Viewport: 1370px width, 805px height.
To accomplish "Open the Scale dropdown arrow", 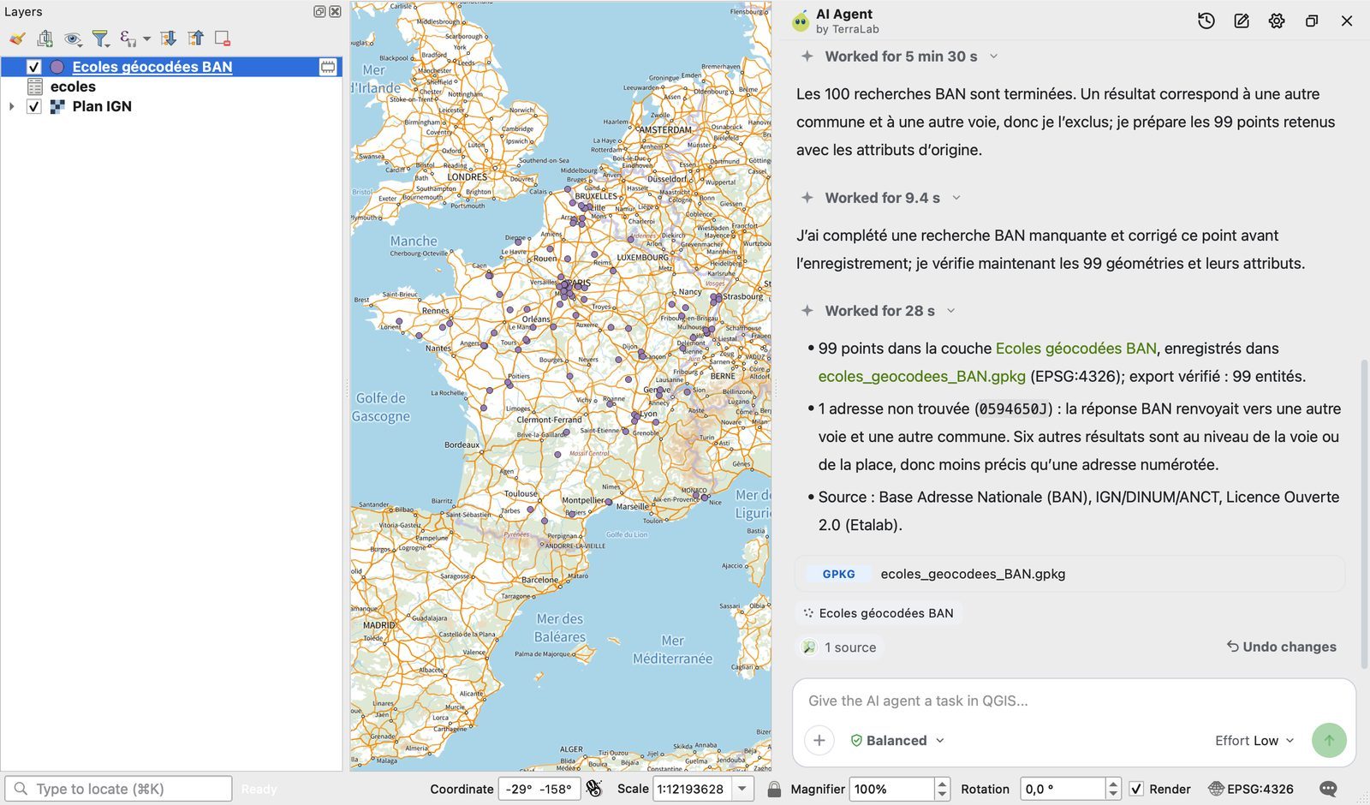I will (x=742, y=789).
